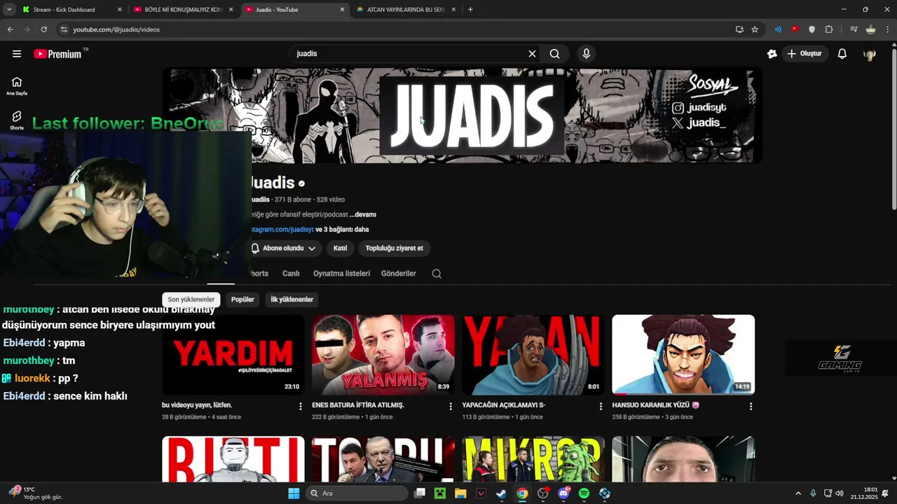Clear the search box with the X

(x=532, y=54)
